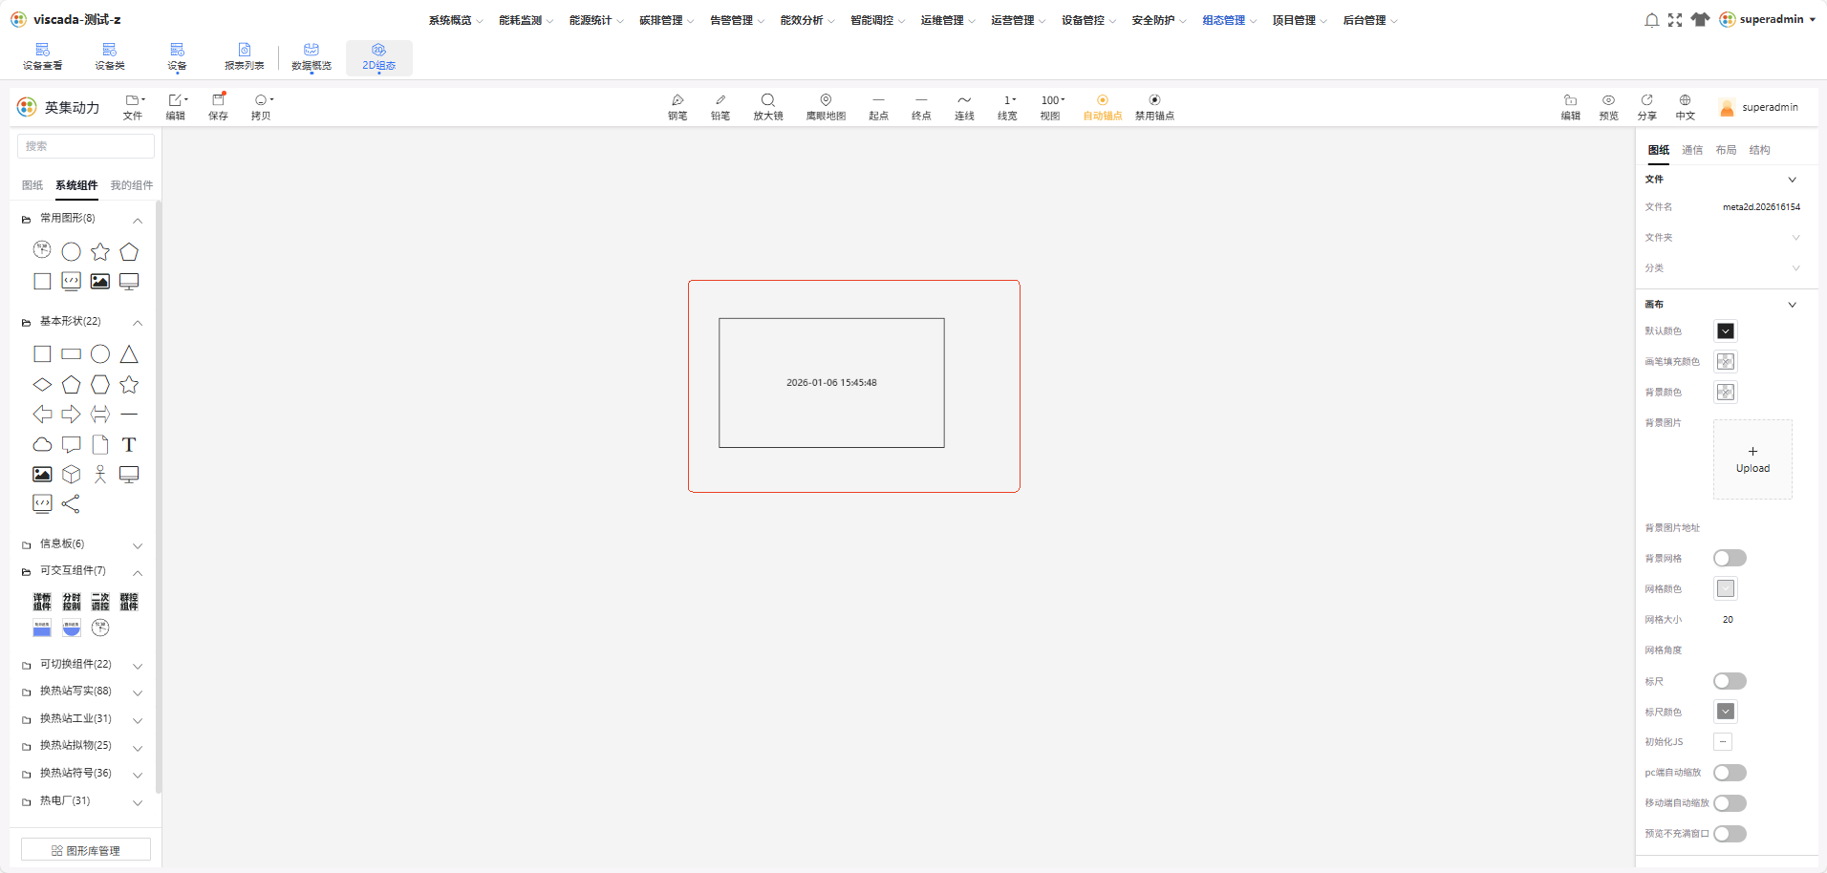Open the 报表列表 page
Screen dimensions: 1827x873
pyautogui.click(x=245, y=57)
